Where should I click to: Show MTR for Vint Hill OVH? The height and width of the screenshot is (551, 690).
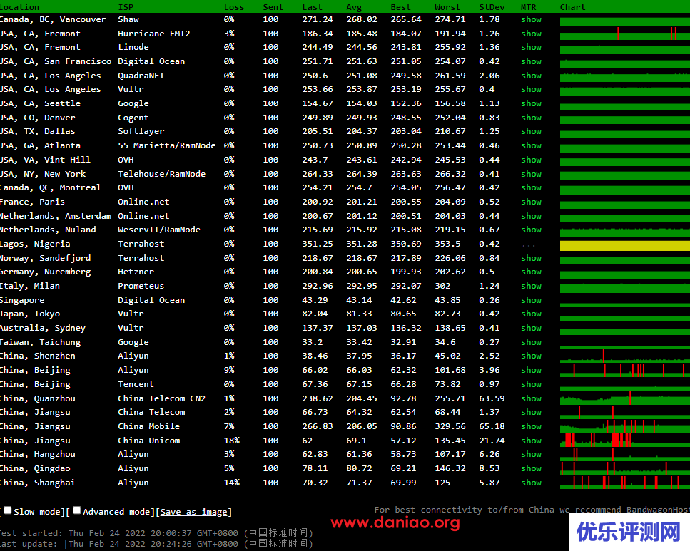point(531,160)
